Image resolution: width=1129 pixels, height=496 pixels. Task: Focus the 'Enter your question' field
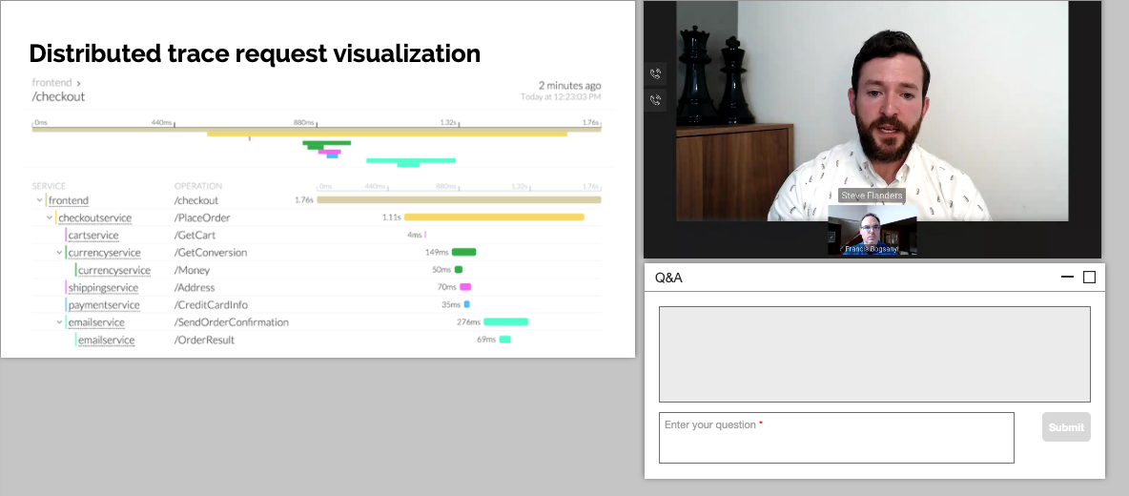coord(836,438)
